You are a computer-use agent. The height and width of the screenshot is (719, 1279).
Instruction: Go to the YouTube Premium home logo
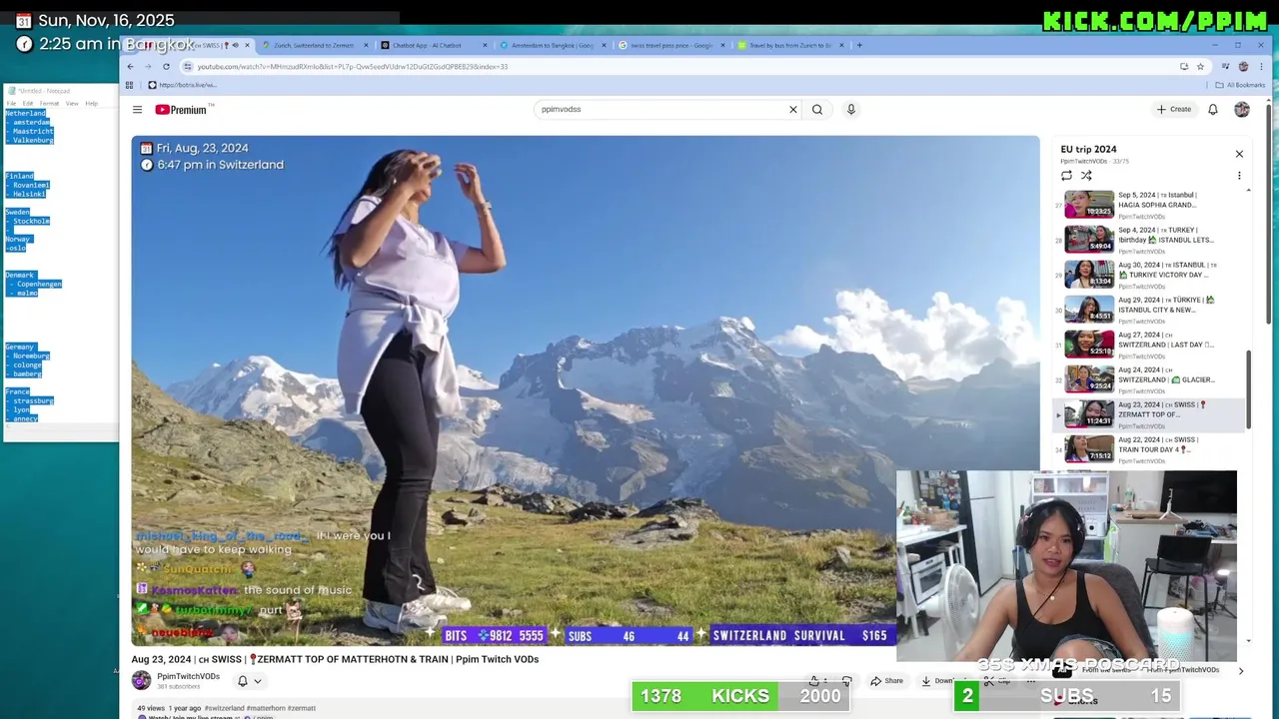click(x=181, y=110)
